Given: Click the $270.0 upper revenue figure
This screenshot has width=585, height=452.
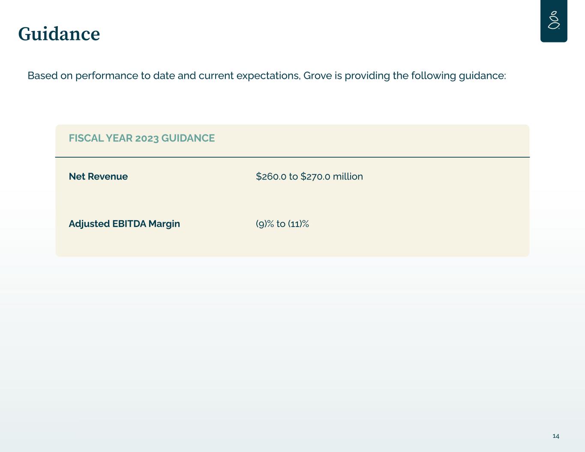Looking at the screenshot, I should (x=315, y=177).
